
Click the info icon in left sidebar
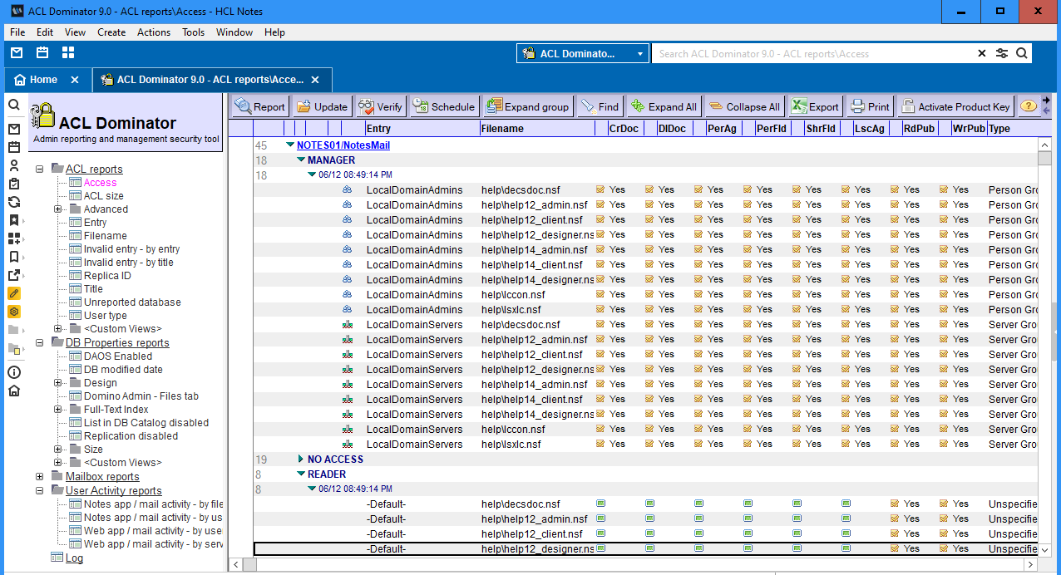pos(14,372)
